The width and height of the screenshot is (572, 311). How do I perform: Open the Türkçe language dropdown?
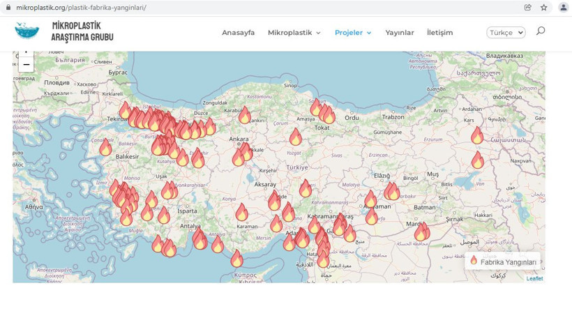[x=506, y=33]
